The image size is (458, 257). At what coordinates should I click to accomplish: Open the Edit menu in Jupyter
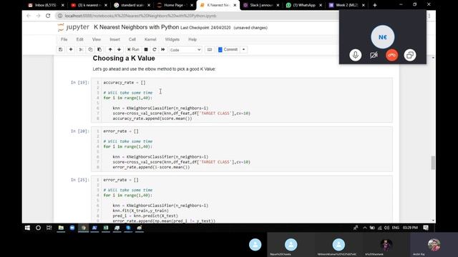(79, 39)
